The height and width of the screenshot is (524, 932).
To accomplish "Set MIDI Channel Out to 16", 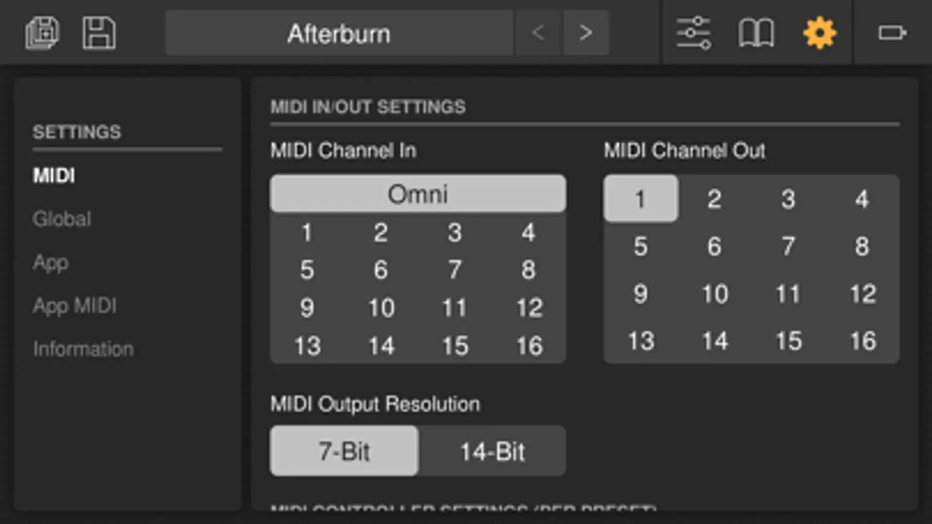I will click(863, 341).
